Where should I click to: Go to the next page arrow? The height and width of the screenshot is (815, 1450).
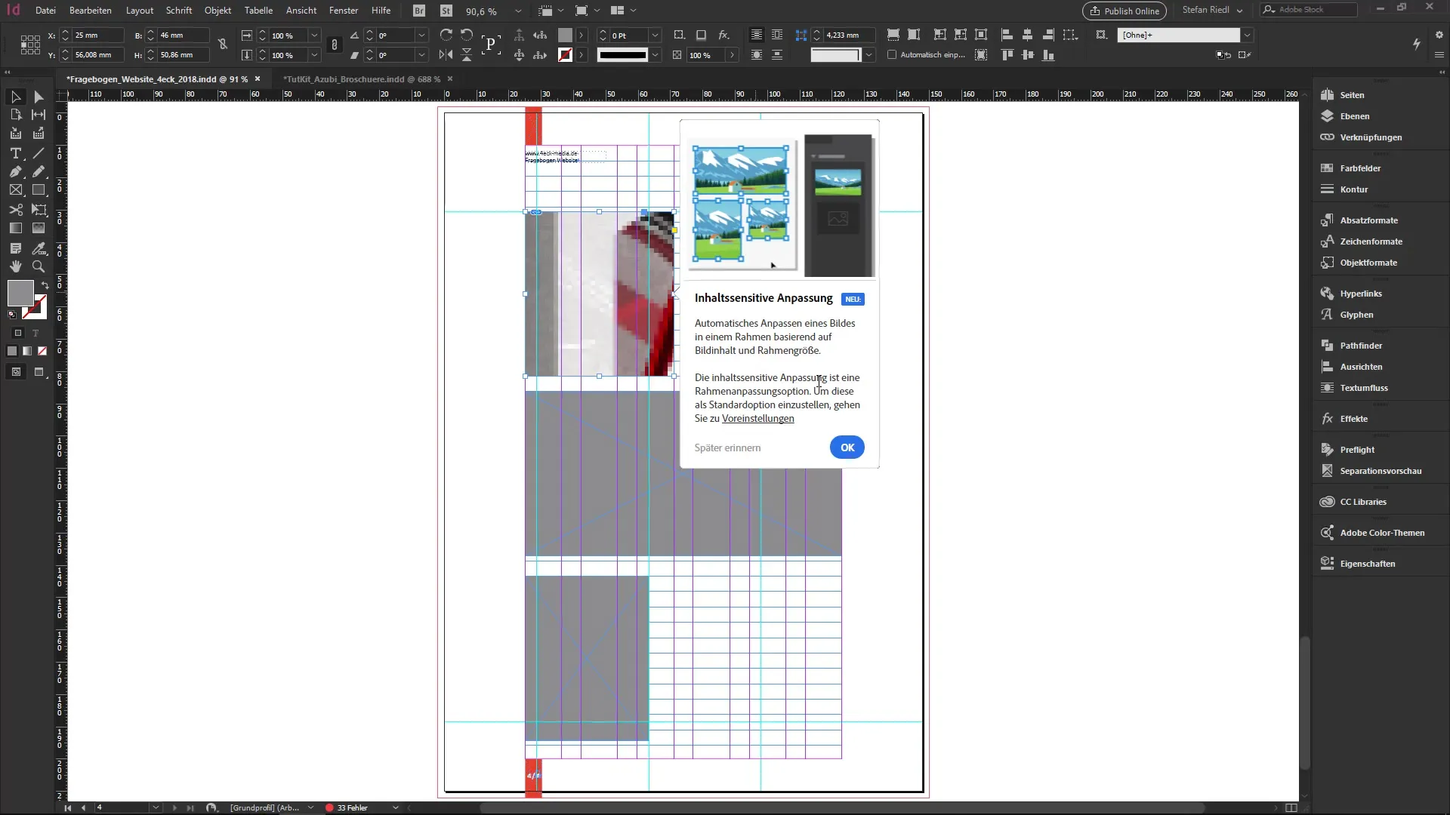point(174,807)
